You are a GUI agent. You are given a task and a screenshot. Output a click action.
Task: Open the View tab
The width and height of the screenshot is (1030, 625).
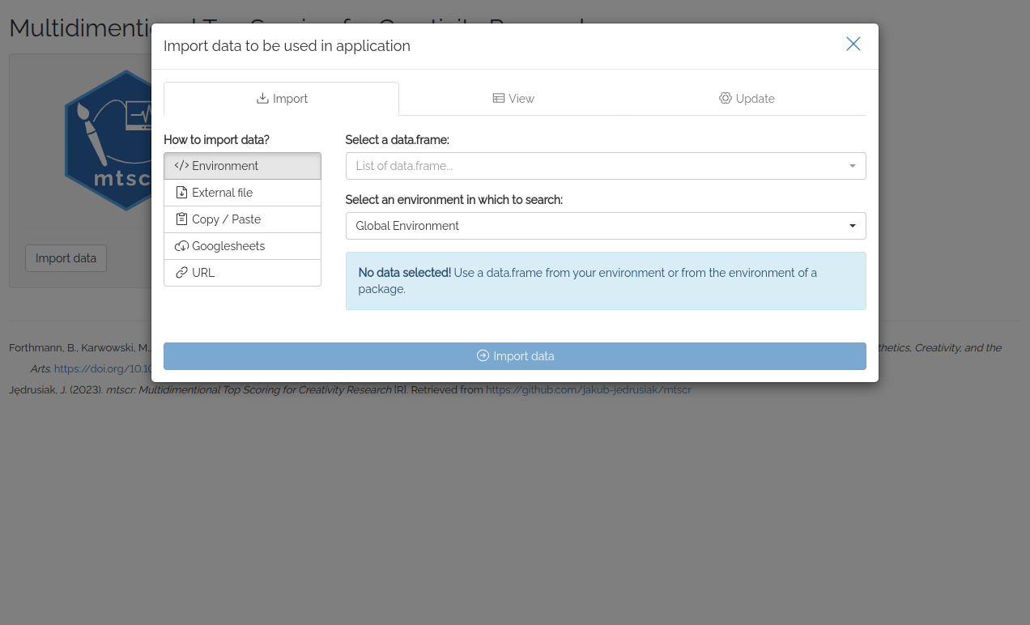click(x=513, y=99)
